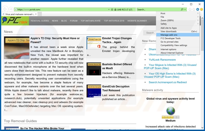This screenshot has width=205, height=131.
Task: Click the globe threat level icon
Action: pos(170,111)
